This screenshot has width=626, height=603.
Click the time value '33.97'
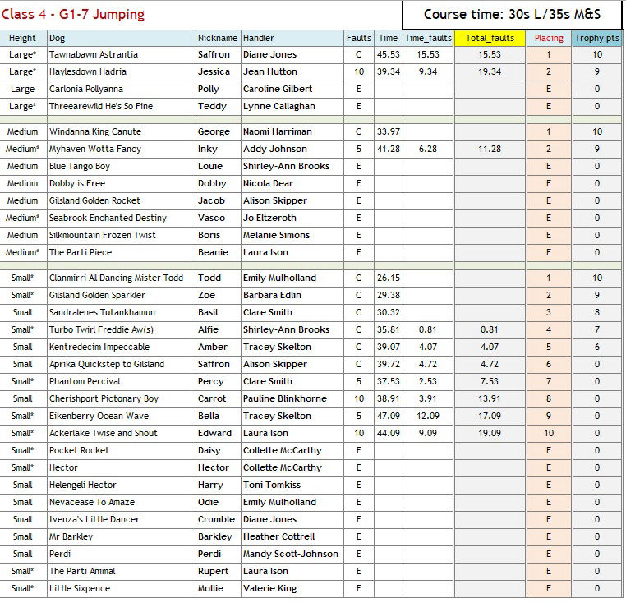[x=389, y=131]
